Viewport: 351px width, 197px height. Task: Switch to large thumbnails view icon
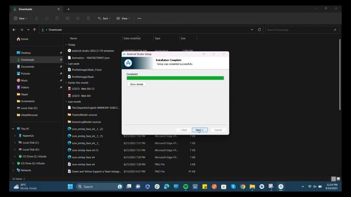tap(338, 179)
